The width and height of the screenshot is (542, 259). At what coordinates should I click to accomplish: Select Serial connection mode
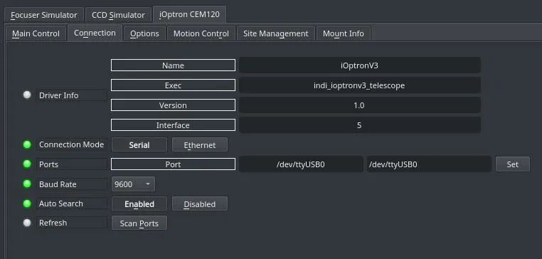139,145
